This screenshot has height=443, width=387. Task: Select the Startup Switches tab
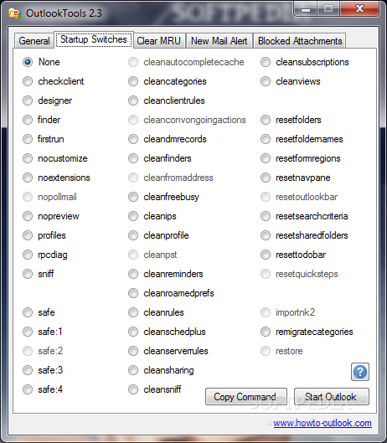94,39
